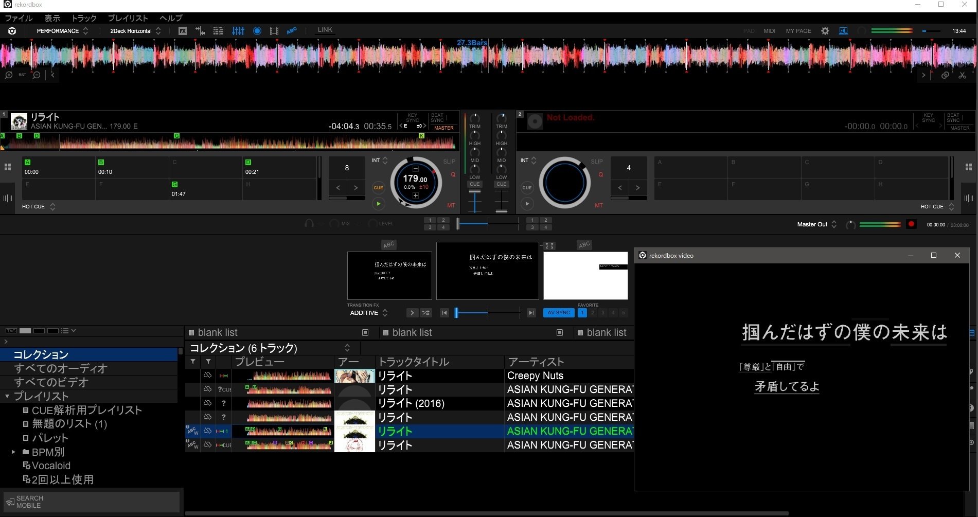The height and width of the screenshot is (517, 978).
Task: Click the channel 1 volume fader
Action: [474, 191]
